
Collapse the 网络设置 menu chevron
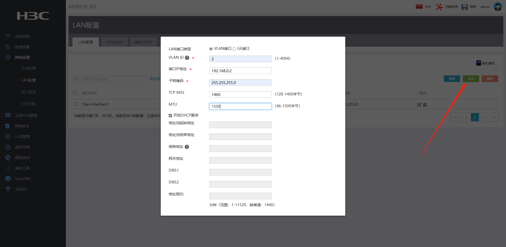(57, 57)
